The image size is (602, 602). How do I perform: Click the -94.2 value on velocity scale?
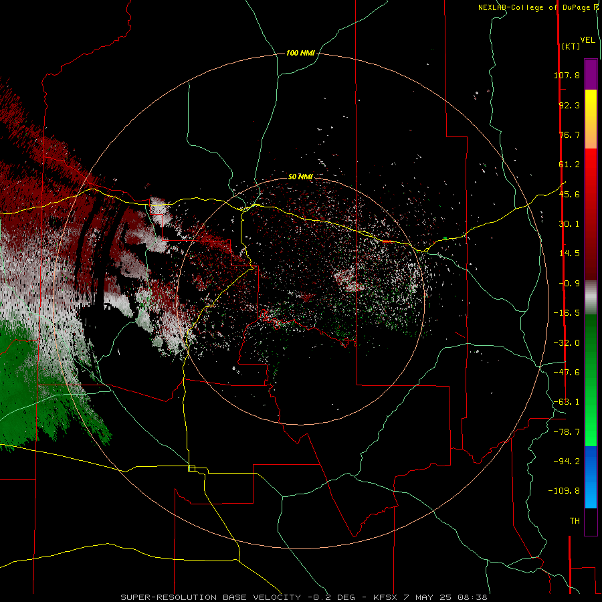pos(567,461)
